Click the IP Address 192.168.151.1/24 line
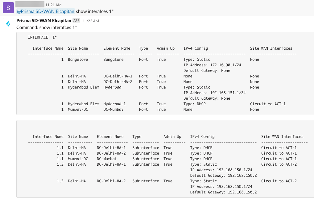Screen dimensions: 314x199 [214, 93]
